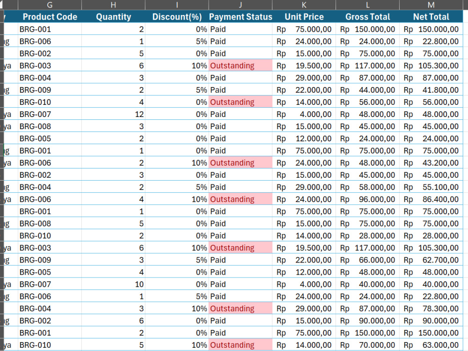Select column M header
The width and height of the screenshot is (468, 351).
click(x=431, y=5)
